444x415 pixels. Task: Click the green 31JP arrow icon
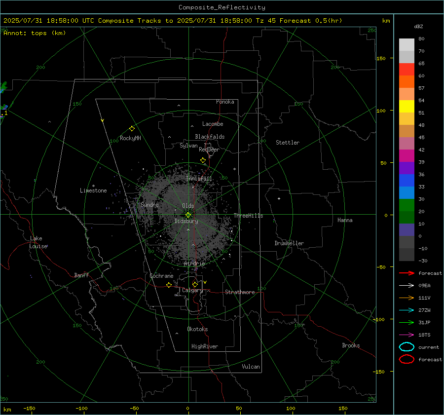point(407,322)
